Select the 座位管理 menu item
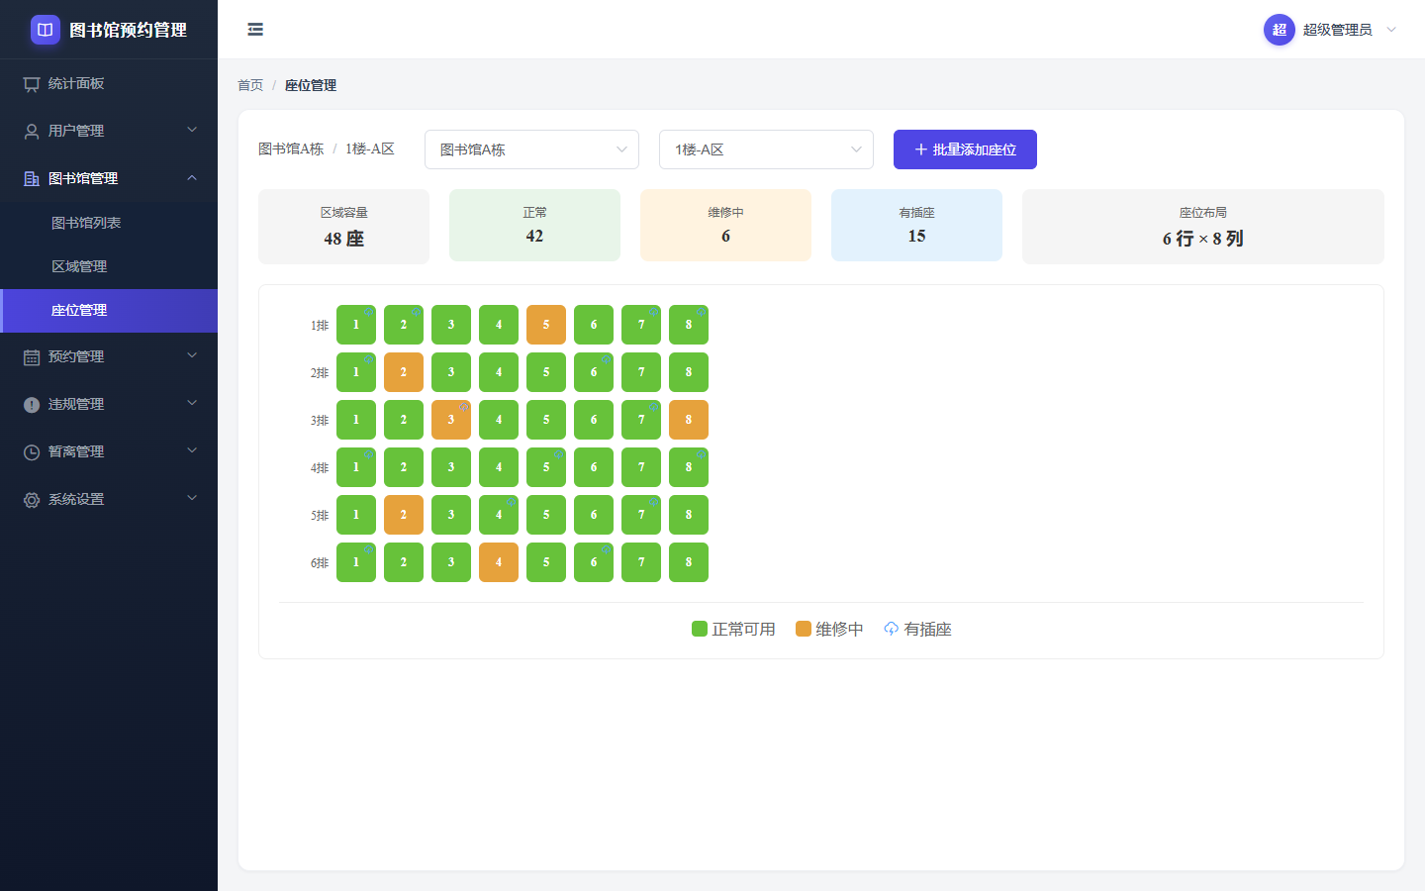 (109, 310)
